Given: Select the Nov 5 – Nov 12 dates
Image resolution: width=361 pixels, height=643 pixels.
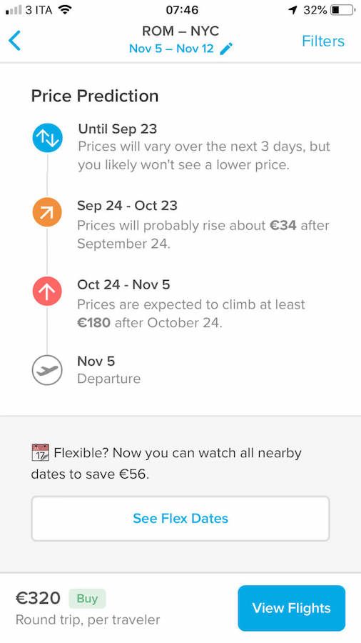Looking at the screenshot, I should pyautogui.click(x=171, y=49).
